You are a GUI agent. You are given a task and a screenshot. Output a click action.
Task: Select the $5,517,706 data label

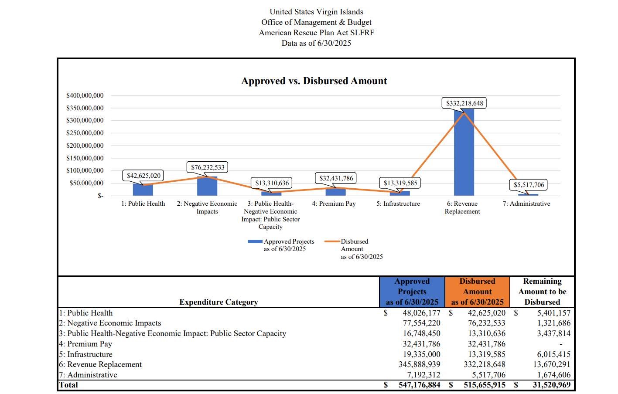(529, 185)
